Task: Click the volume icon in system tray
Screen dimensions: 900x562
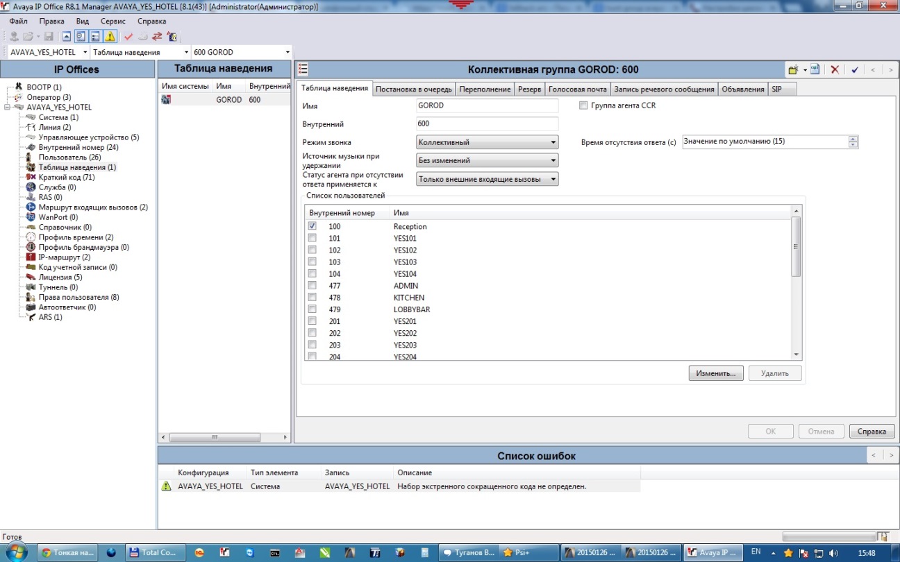Action: pyautogui.click(x=833, y=553)
